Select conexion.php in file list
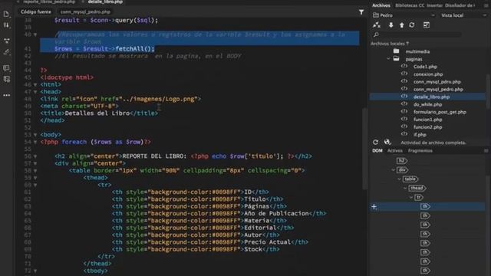Image resolution: width=491 pixels, height=276 pixels. click(x=428, y=74)
